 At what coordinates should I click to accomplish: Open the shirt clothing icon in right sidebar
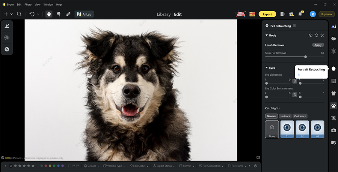(333, 93)
